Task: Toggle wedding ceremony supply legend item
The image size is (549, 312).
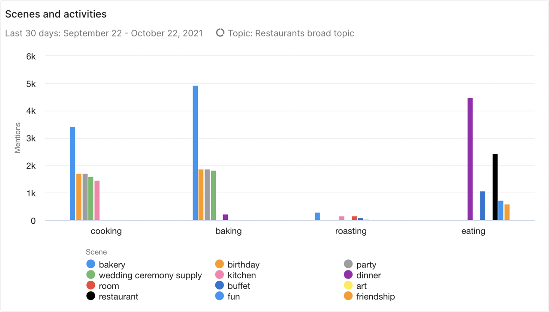Action: (91, 275)
